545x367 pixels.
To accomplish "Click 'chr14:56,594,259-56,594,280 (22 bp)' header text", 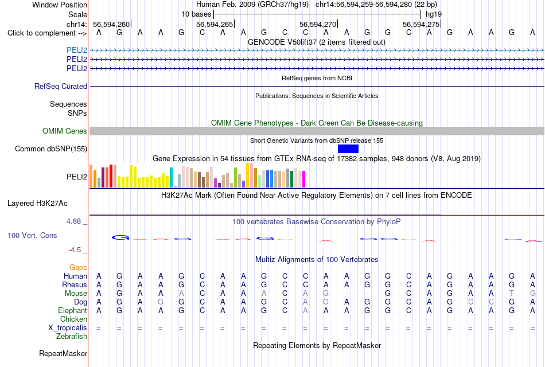I will click(x=376, y=5).
